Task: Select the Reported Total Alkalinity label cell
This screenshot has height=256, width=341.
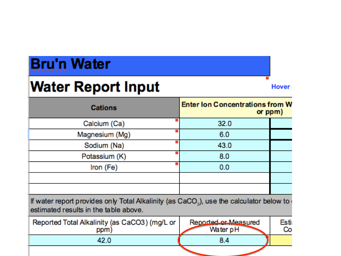Action: (x=104, y=226)
